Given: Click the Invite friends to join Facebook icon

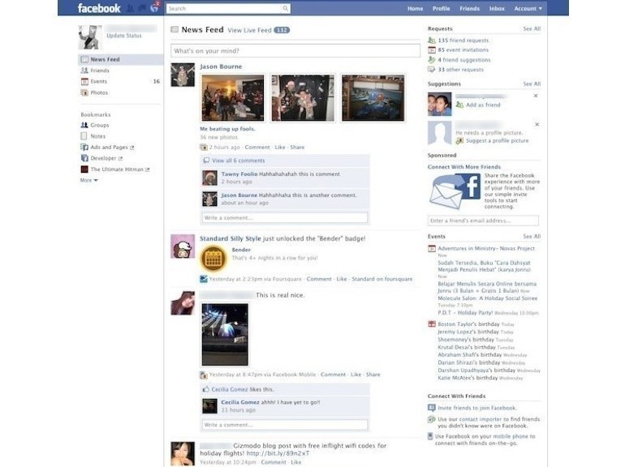Looking at the screenshot, I should pyautogui.click(x=431, y=408).
